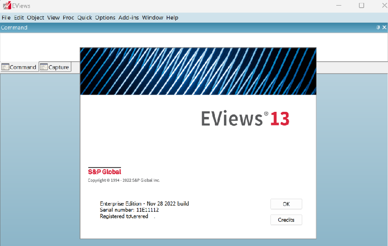Screen dimensions: 388x246
Task: Open the Credits button
Action: coord(286,220)
